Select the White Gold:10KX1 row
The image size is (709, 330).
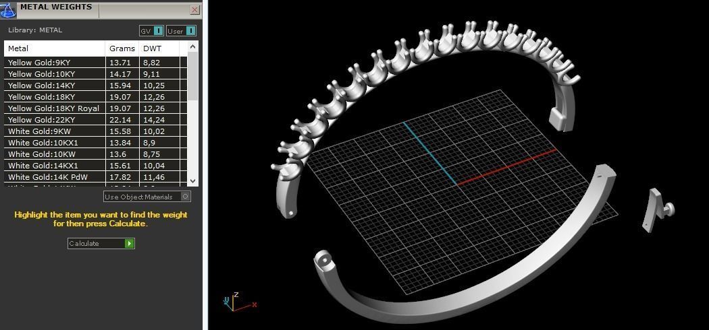[x=95, y=143]
